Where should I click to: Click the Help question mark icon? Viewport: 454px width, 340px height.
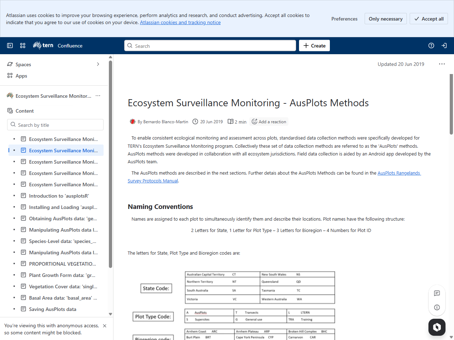click(x=431, y=45)
